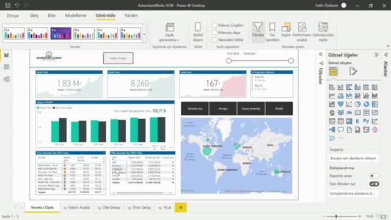Select the Line chart visual
This screenshot has width=391, height=220.
(x=332, y=95)
